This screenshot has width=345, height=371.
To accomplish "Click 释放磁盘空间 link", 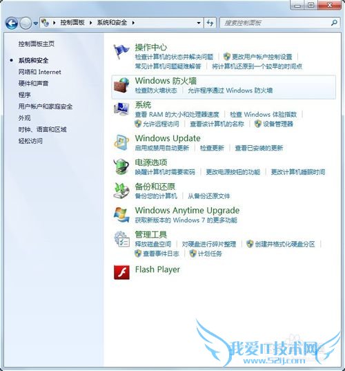I will click(153, 244).
